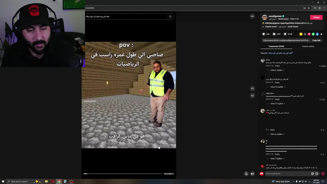The width and height of the screenshot is (327, 184).
Task: Go to next video with down arrow
Action: pyautogui.click(x=252, y=96)
